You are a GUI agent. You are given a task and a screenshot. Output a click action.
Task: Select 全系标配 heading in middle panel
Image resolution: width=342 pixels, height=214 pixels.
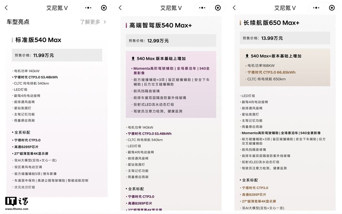[x=136, y=189]
